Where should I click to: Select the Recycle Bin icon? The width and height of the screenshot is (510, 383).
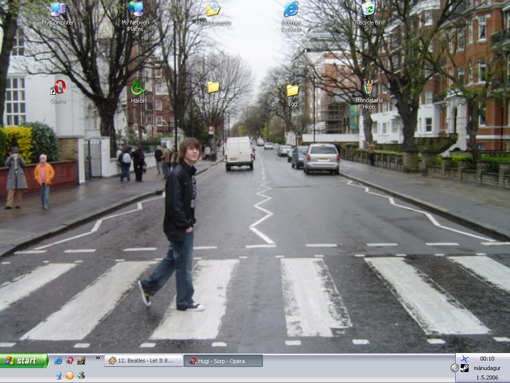pyautogui.click(x=368, y=13)
